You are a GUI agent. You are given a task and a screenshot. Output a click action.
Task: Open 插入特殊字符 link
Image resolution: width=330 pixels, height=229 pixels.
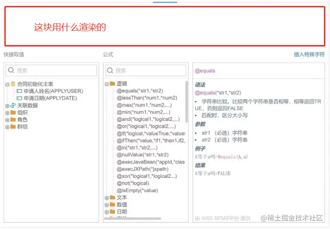(309, 54)
